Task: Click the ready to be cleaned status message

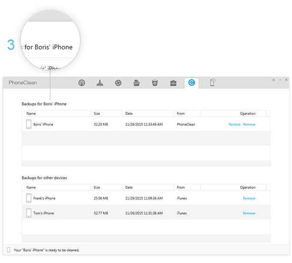Action: [x=47, y=250]
